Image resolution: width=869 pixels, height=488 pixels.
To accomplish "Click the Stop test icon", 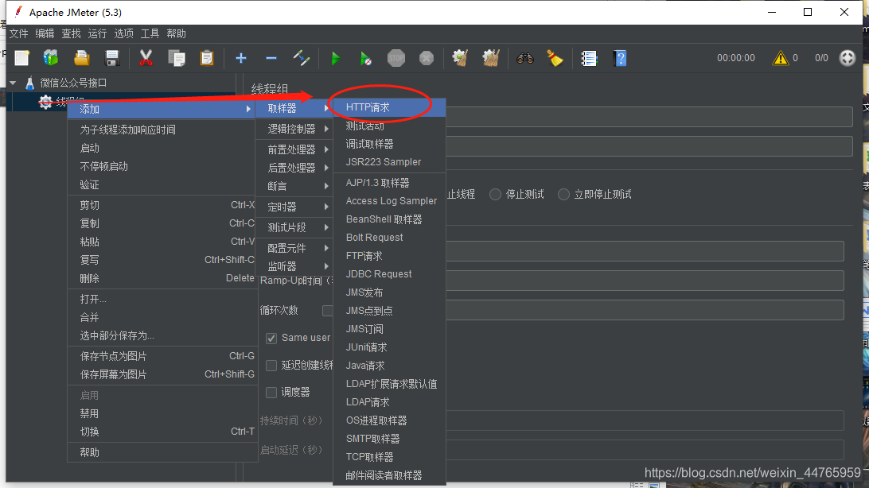I will click(x=396, y=58).
